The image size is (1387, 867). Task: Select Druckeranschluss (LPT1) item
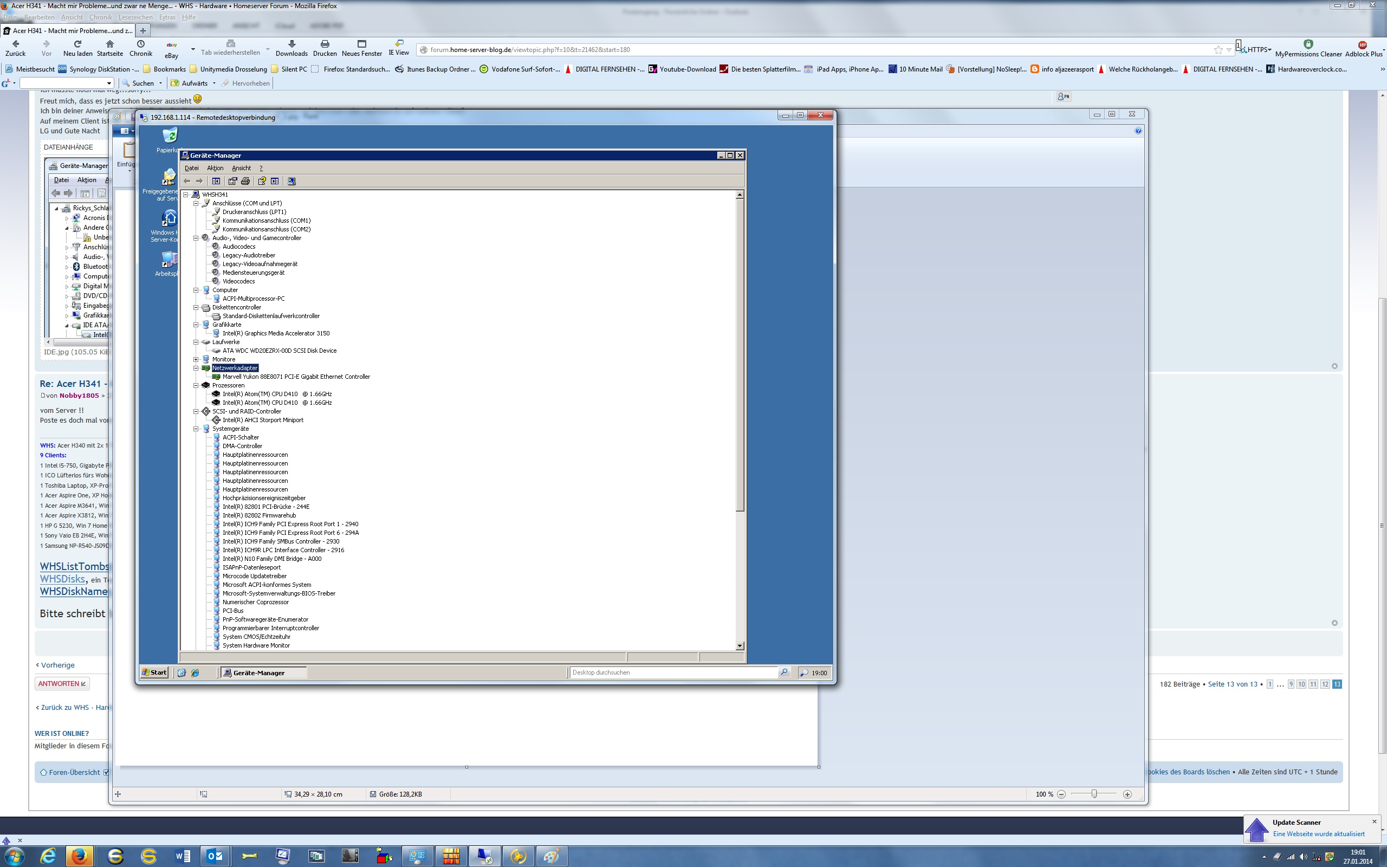click(x=254, y=211)
